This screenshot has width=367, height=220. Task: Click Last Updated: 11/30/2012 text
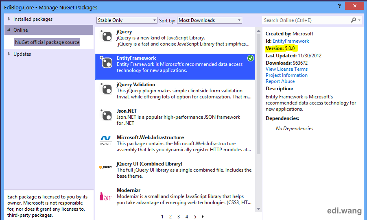(293, 56)
